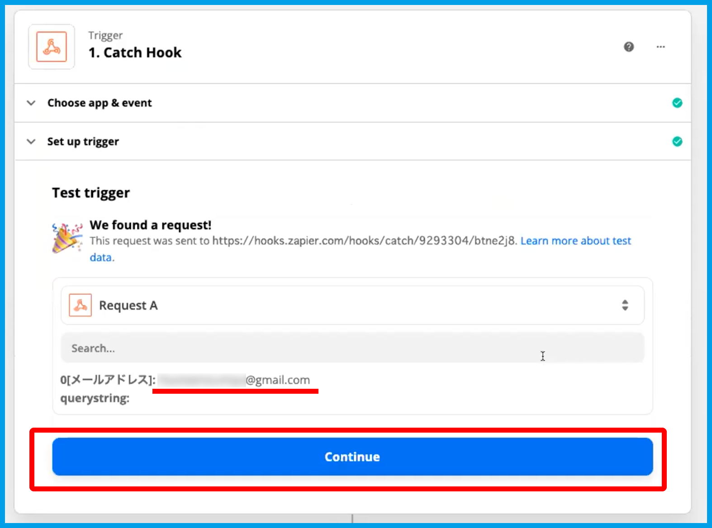Open the three-dot more options menu
This screenshot has height=528, width=712.
pyautogui.click(x=660, y=47)
